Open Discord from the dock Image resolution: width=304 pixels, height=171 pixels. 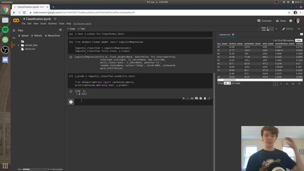5,60
